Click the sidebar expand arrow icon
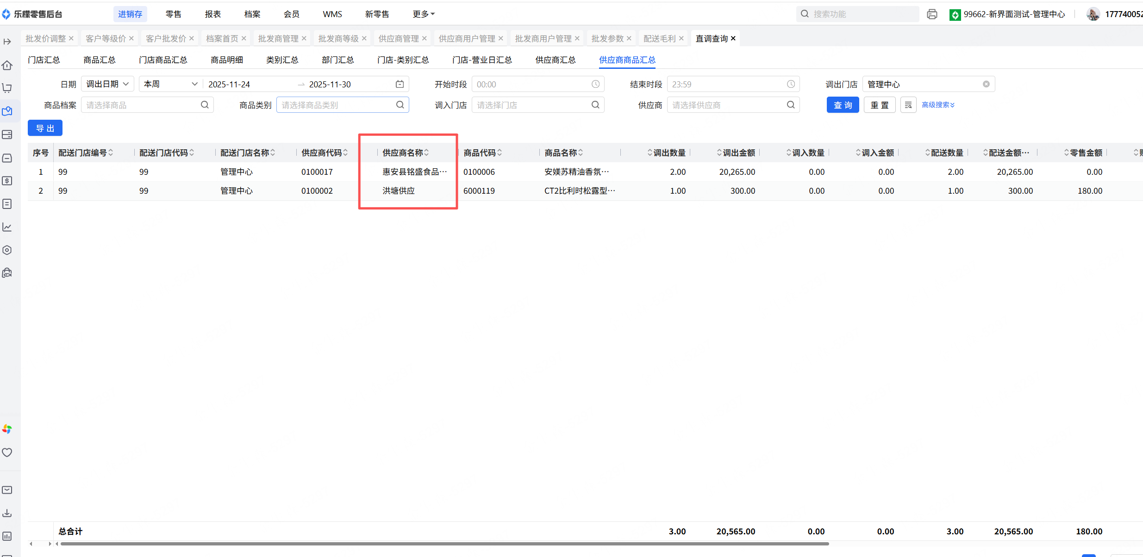This screenshot has width=1143, height=557. pos(7,42)
